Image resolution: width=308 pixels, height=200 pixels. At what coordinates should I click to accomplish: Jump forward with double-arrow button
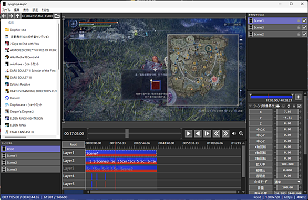pyautogui.click(x=225, y=134)
